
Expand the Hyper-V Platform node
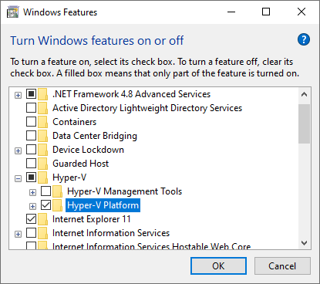click(32, 207)
